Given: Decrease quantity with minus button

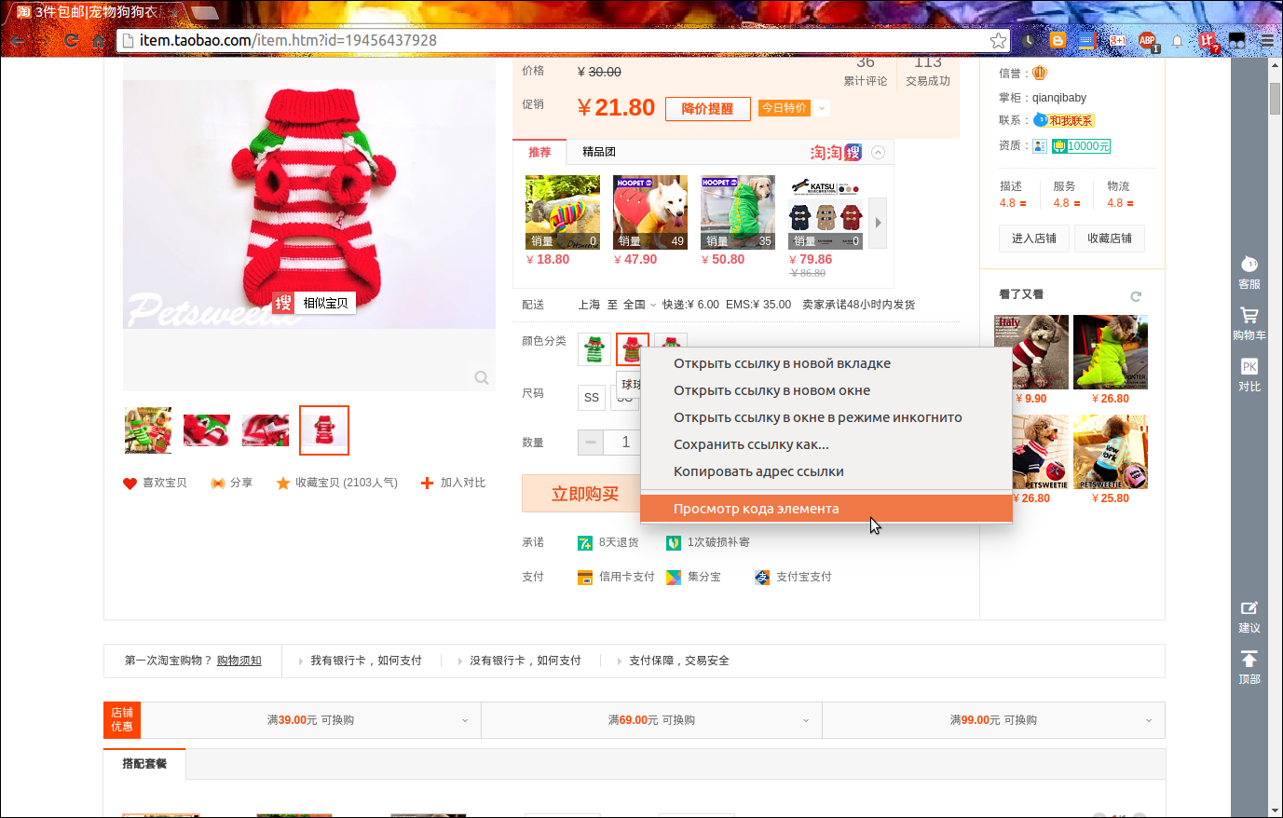Looking at the screenshot, I should 591,443.
